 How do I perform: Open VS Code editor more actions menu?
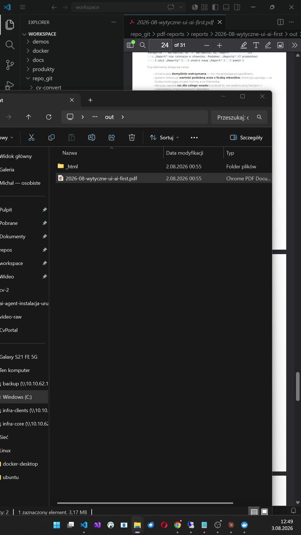click(x=292, y=22)
